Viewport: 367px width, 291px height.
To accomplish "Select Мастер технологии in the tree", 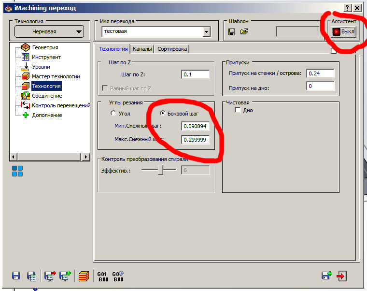I will coord(56,76).
